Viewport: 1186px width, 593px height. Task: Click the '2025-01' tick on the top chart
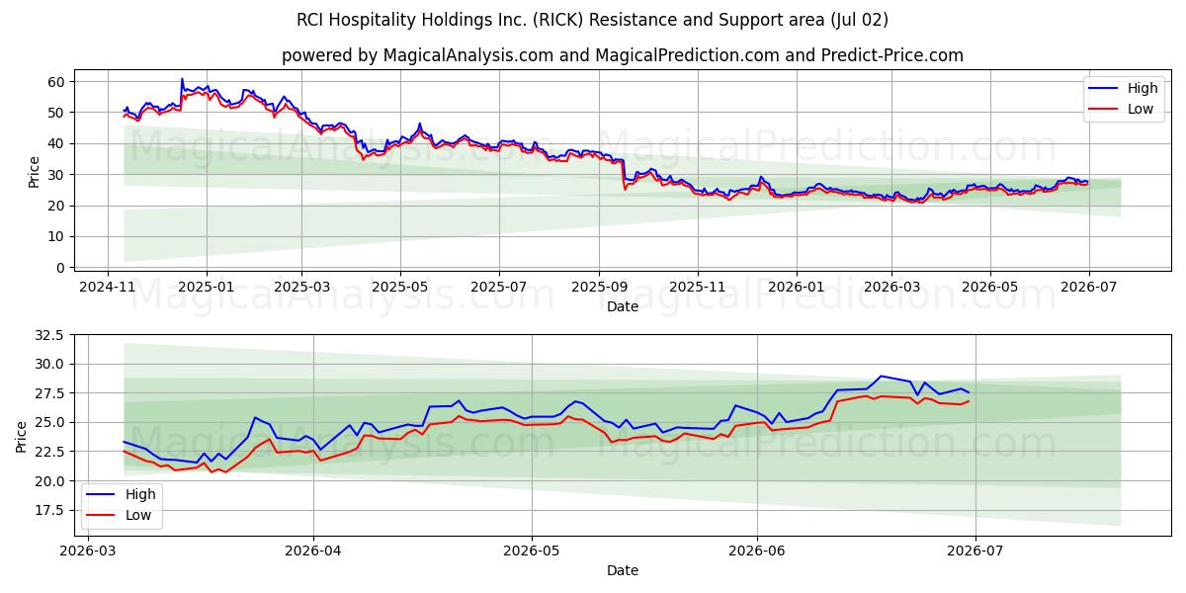tap(207, 287)
